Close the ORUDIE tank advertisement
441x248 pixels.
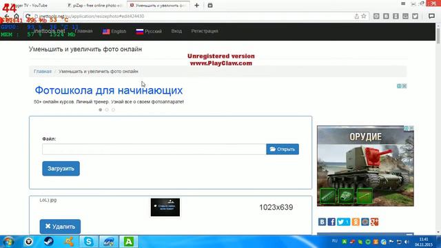pos(411,128)
